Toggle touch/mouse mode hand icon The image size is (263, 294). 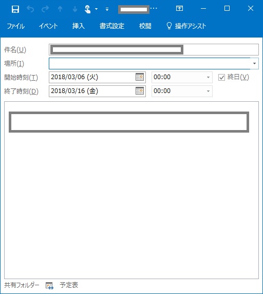(88, 9)
